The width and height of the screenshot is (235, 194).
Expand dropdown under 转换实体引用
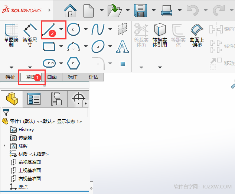160,67
